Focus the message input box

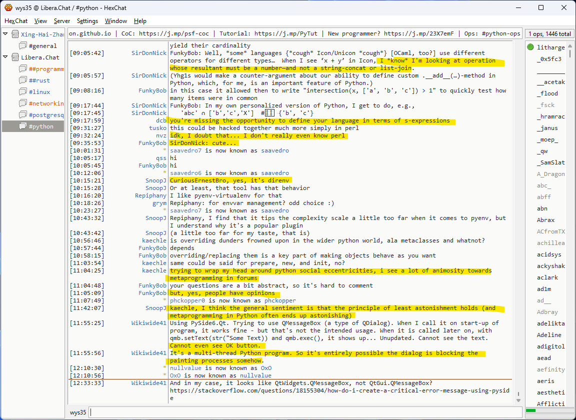point(305,412)
